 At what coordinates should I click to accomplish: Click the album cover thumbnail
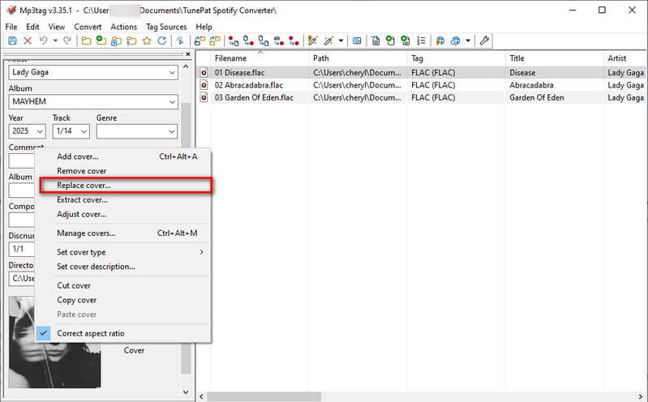[54, 342]
